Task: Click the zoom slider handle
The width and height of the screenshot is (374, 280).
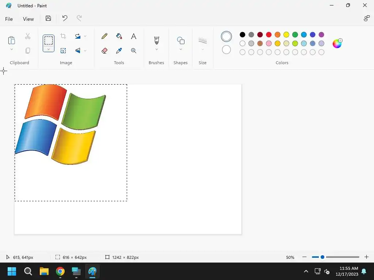Action: pyautogui.click(x=323, y=257)
